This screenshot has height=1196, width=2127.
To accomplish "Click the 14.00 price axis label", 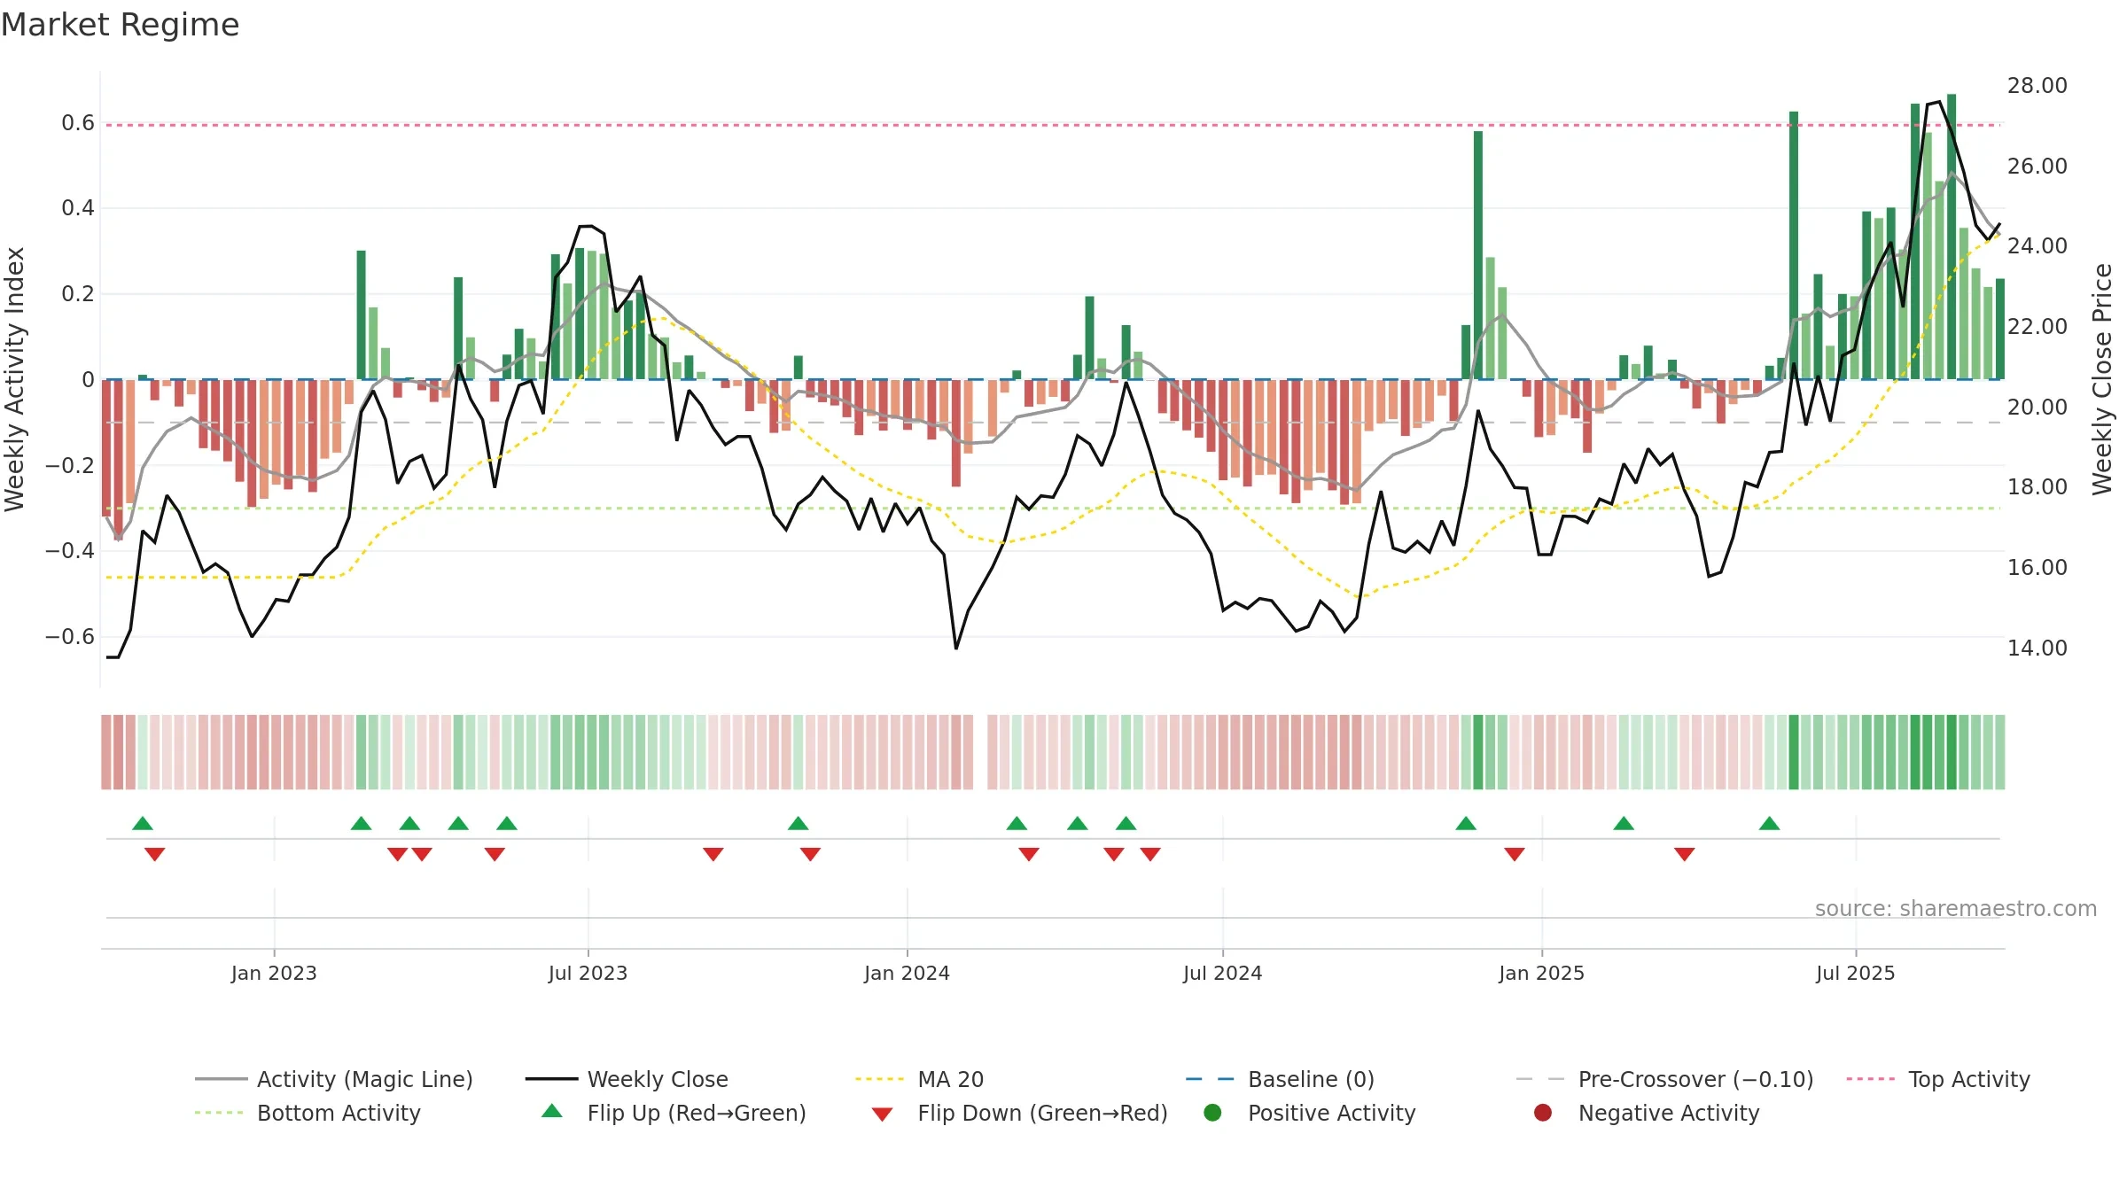I will pos(2037,648).
